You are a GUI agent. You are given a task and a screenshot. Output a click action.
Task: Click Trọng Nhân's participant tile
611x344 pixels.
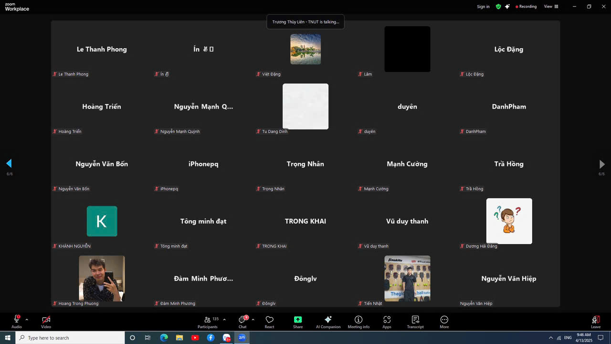pos(305,164)
